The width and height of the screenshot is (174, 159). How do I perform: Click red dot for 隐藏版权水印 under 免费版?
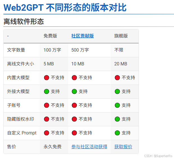pos(46,119)
